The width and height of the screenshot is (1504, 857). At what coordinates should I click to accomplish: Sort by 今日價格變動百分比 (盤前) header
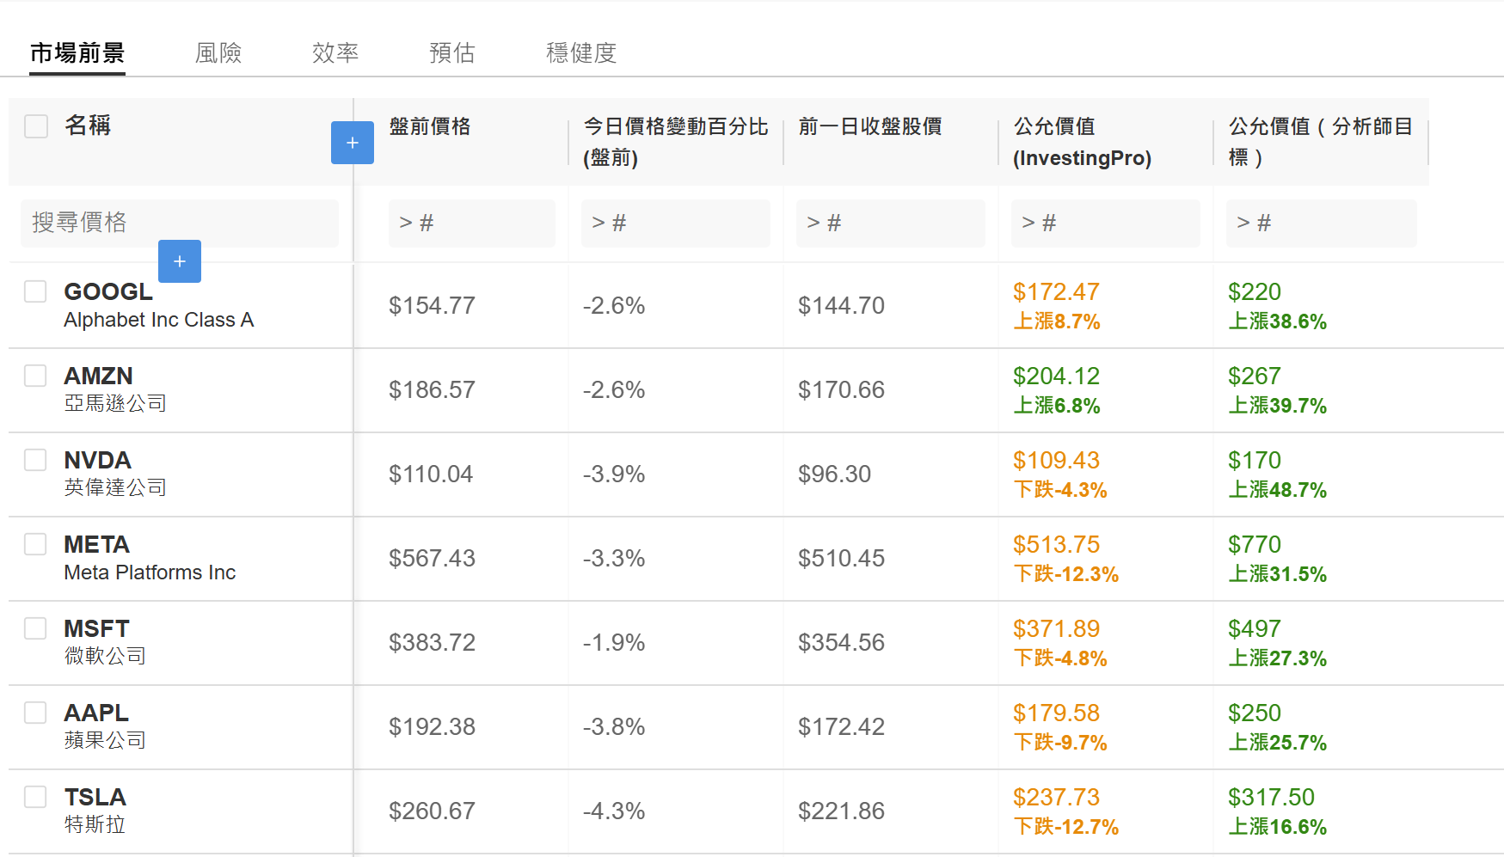pyautogui.click(x=676, y=142)
